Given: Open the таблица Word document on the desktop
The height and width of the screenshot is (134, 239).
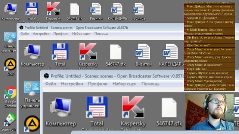Looking at the screenshot, I should pos(139,12).
